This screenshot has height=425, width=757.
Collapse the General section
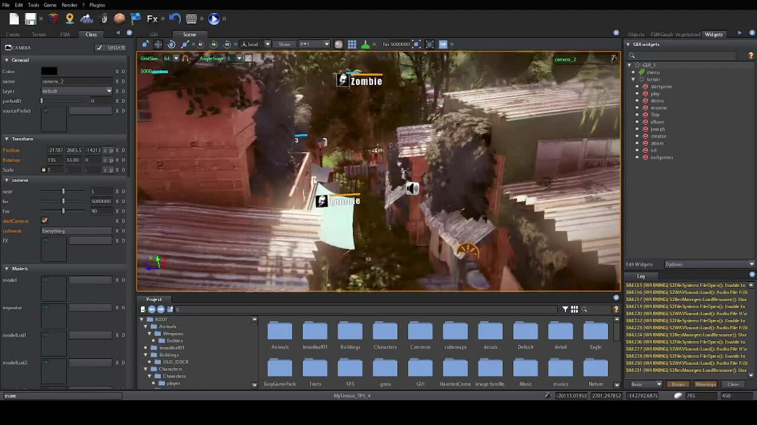point(7,60)
